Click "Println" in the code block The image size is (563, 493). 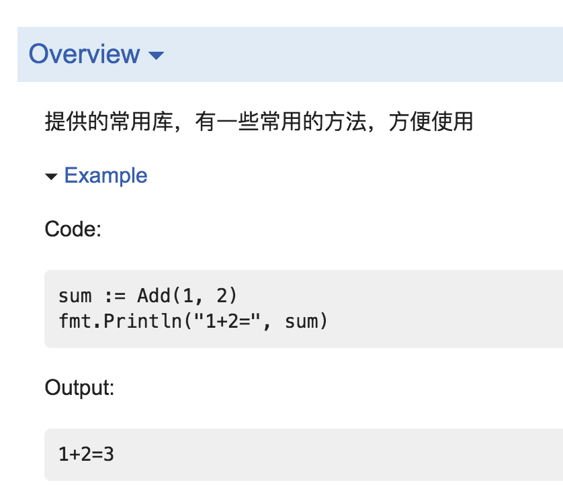pyautogui.click(x=142, y=321)
